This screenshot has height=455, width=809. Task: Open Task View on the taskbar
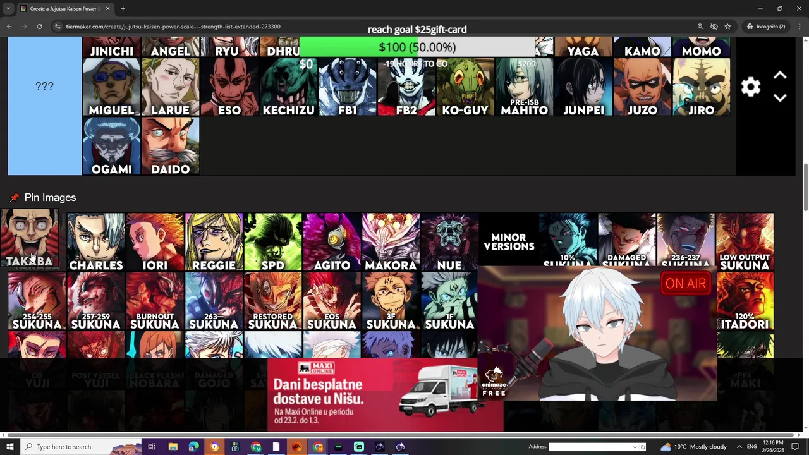click(152, 447)
